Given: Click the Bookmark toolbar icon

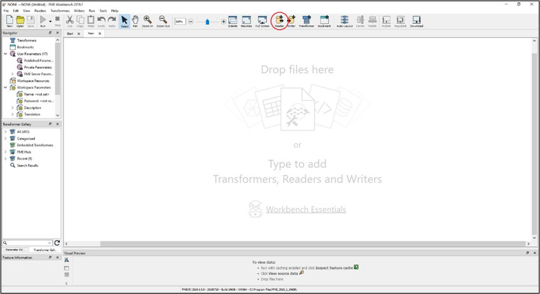Looking at the screenshot, I should click(x=324, y=22).
